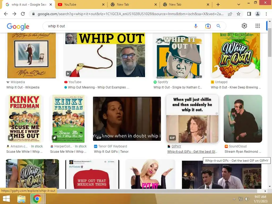This screenshot has width=272, height=204.
Task: Click the Whip It Out - Wikipedia link
Action: (x=23, y=87)
